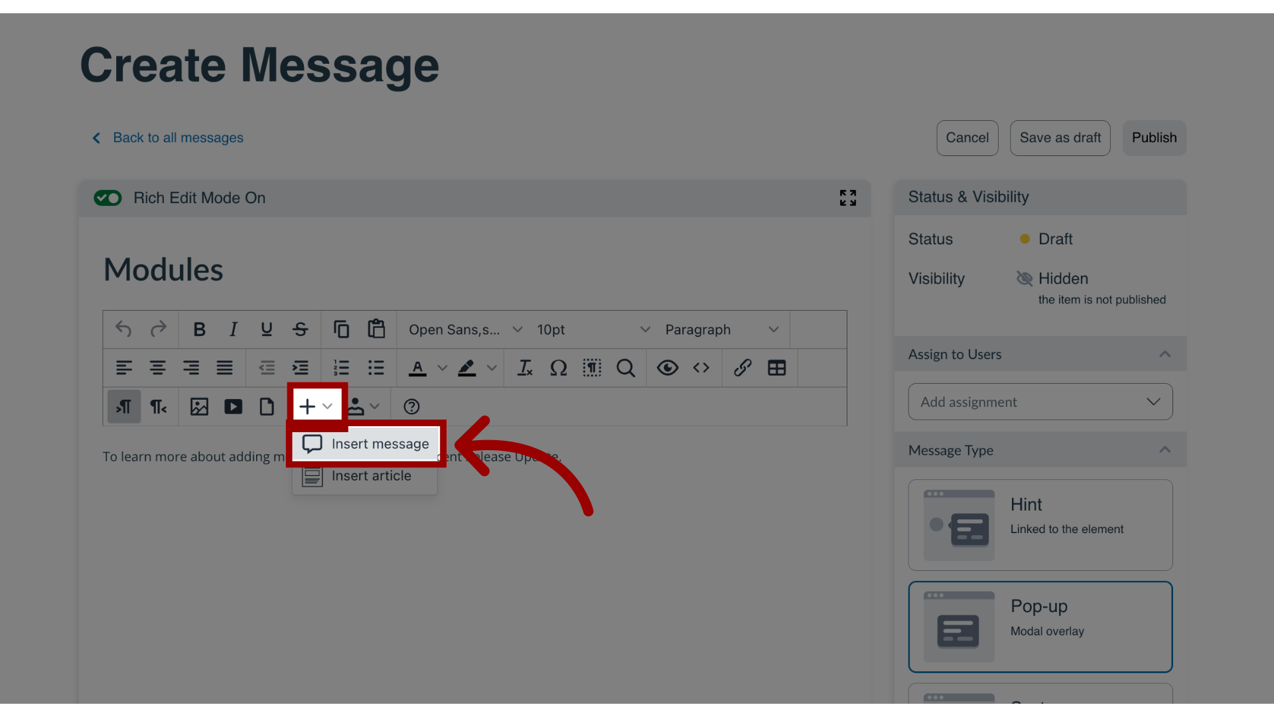Toggle Strikethrough formatting on text
This screenshot has height=717, width=1274.
(300, 329)
